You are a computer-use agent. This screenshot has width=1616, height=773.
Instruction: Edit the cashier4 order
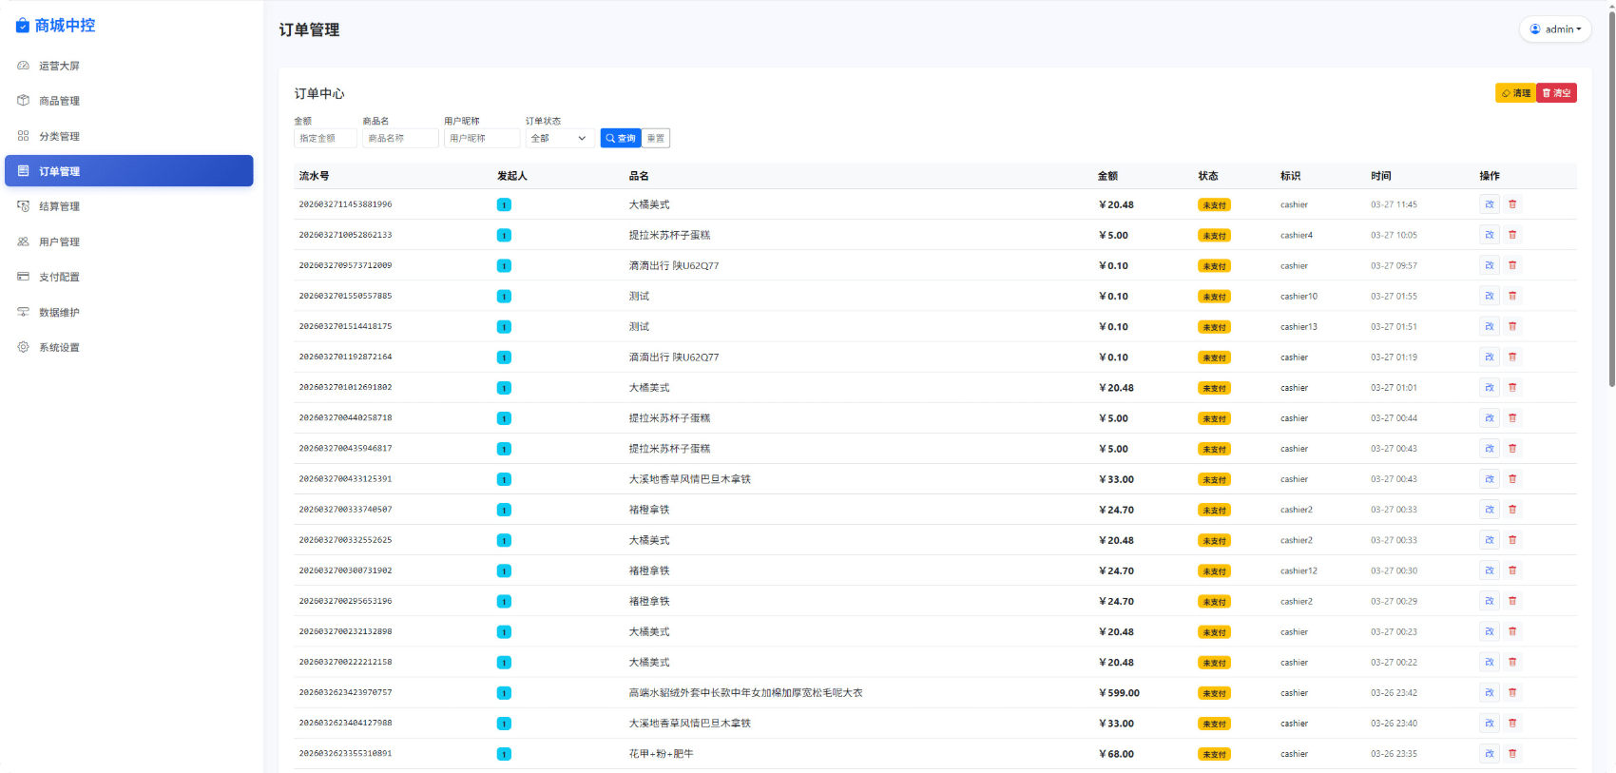click(x=1490, y=235)
